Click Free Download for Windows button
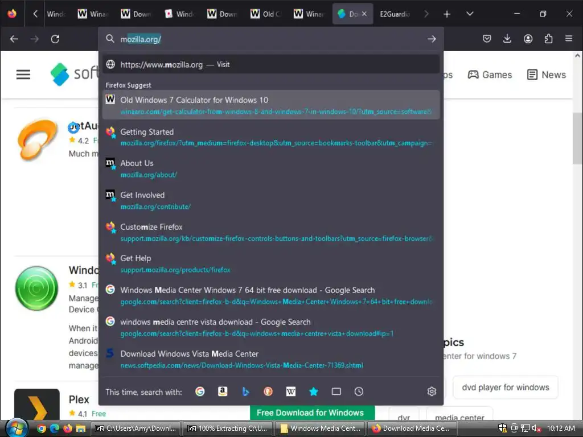583x437 pixels. [x=312, y=413]
